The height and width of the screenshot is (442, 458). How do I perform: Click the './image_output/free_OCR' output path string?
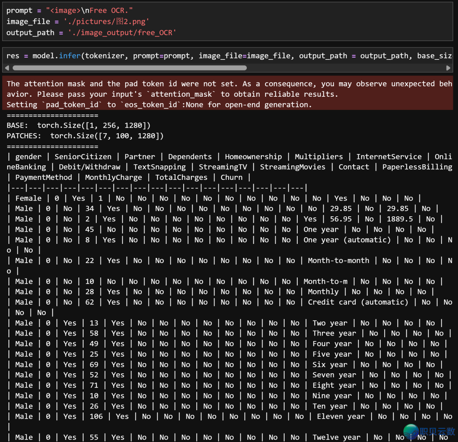pos(122,32)
